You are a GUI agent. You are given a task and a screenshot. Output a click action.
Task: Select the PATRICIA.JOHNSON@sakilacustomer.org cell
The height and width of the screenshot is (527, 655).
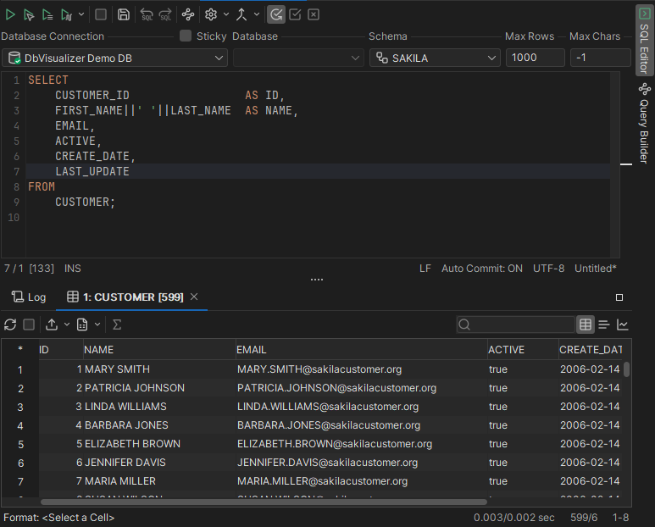pyautogui.click(x=361, y=388)
